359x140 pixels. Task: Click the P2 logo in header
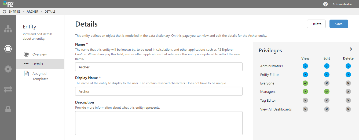tap(8, 4)
